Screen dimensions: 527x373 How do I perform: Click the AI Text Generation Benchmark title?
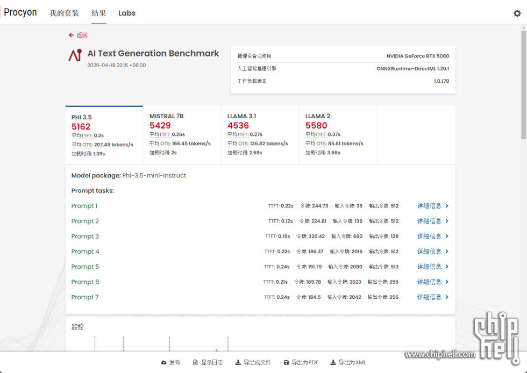[x=153, y=53]
